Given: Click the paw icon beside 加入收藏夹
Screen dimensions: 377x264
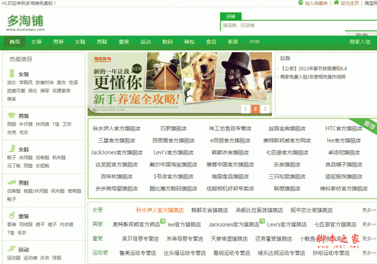Looking at the screenshot, I should tap(300, 3).
